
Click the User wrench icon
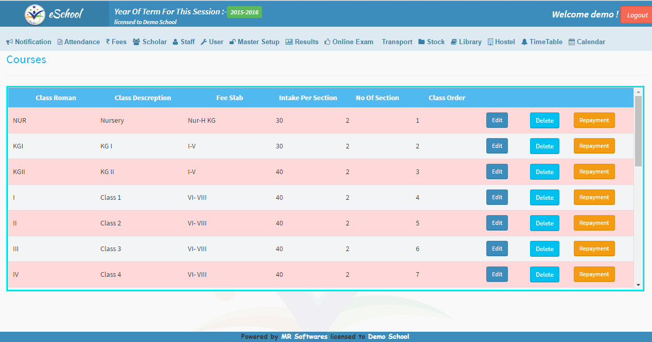pyautogui.click(x=204, y=42)
